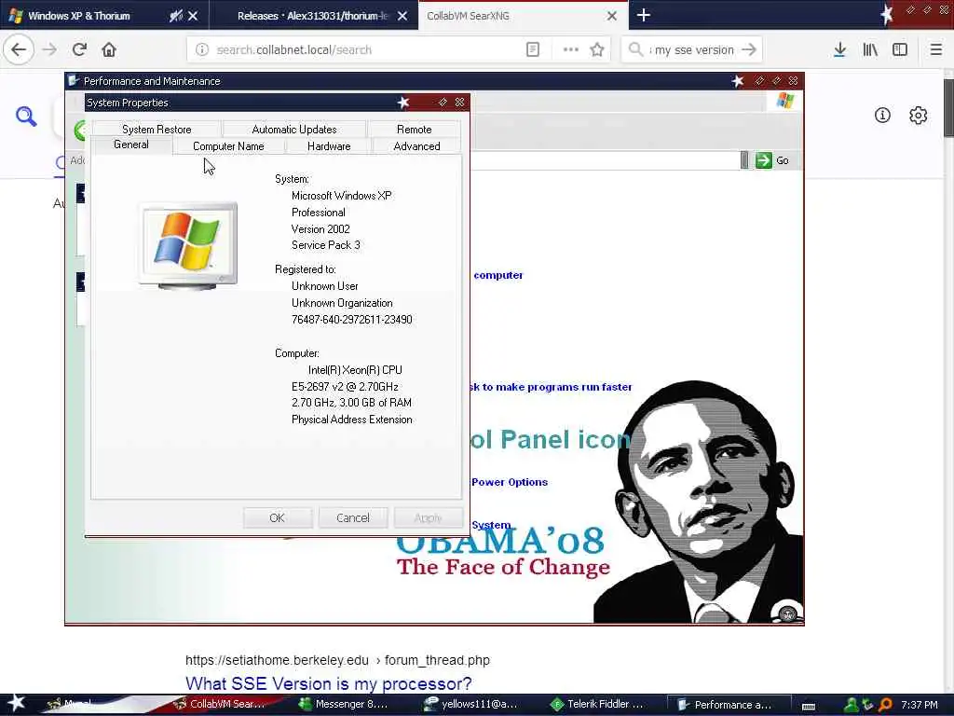Screen dimensions: 954x716
Task: Click the SearXNG magnifier logo
Action: (x=26, y=116)
